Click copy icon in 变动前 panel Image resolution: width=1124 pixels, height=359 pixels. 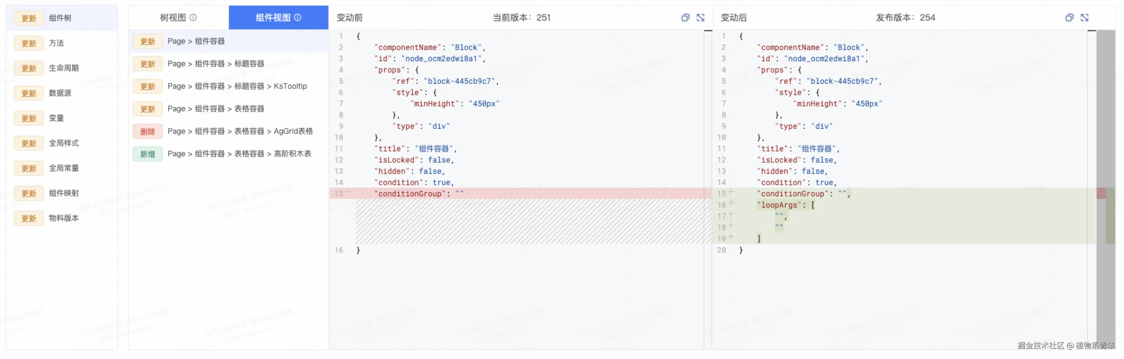coord(685,18)
